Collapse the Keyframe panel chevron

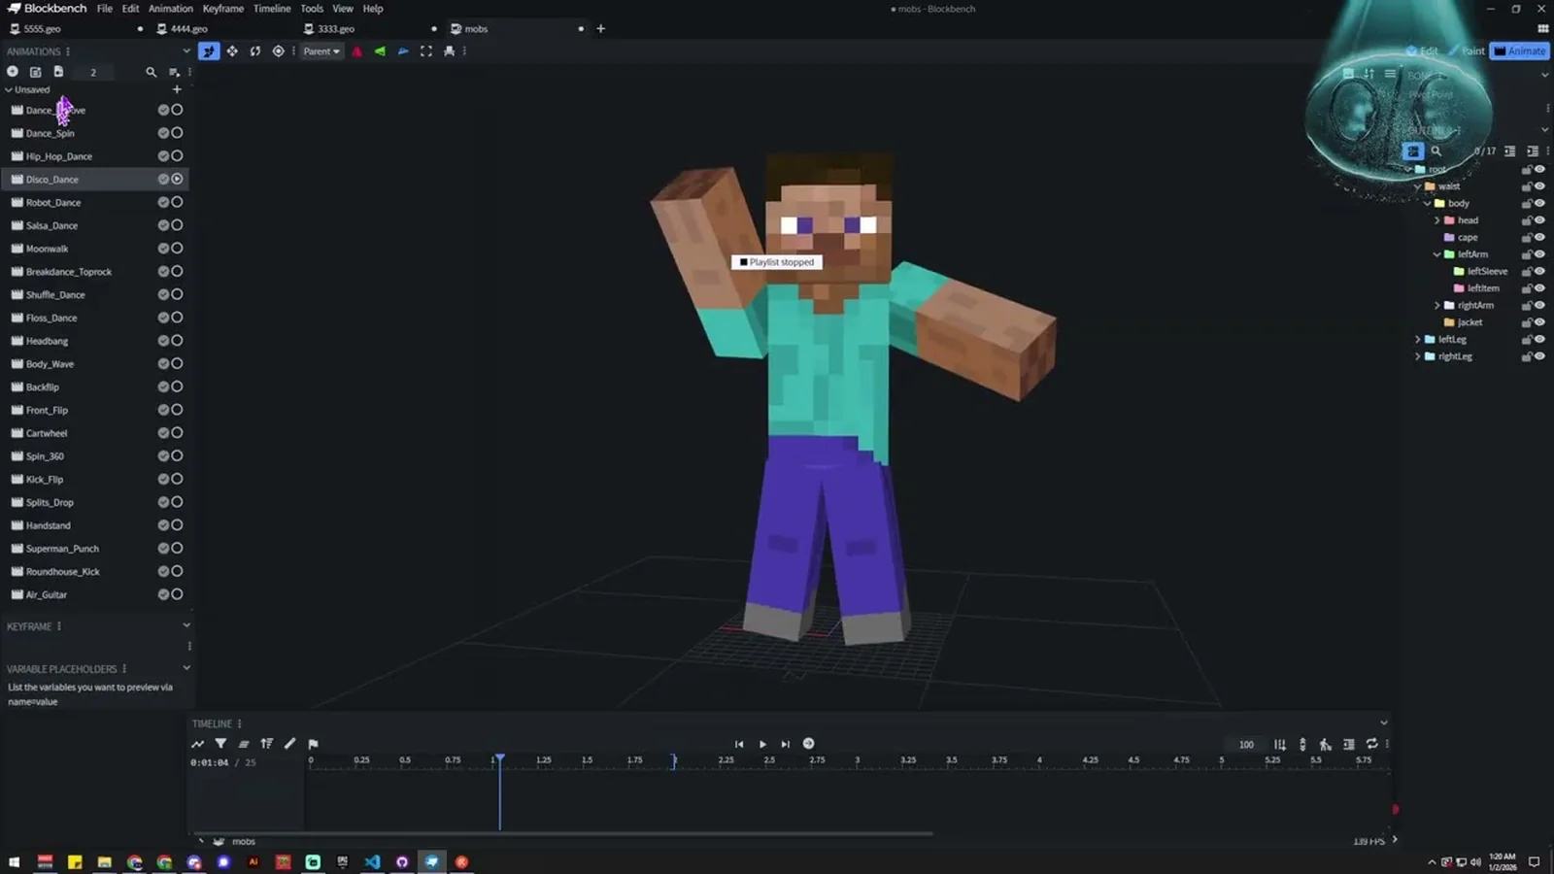186,626
